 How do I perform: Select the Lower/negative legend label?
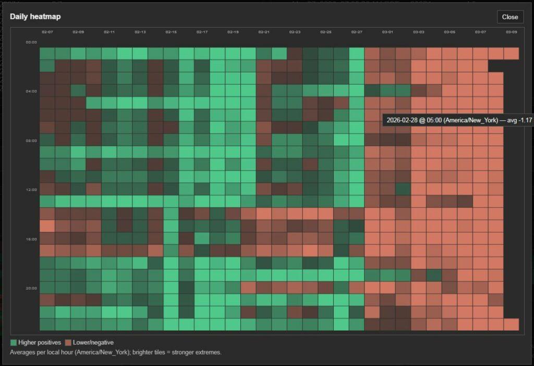93,343
